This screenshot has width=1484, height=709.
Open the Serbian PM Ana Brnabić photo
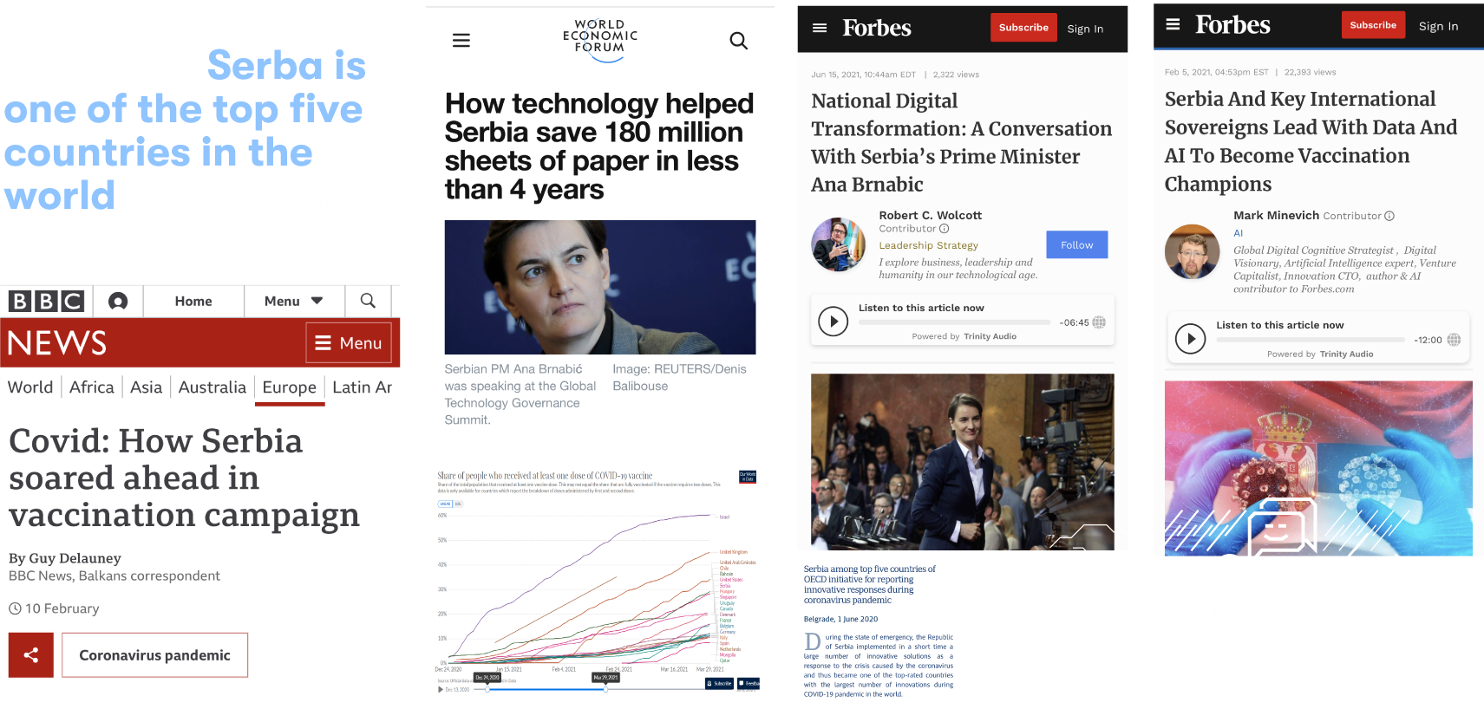(600, 287)
